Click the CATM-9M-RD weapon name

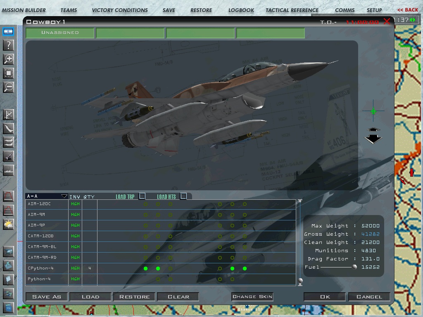[42, 258]
